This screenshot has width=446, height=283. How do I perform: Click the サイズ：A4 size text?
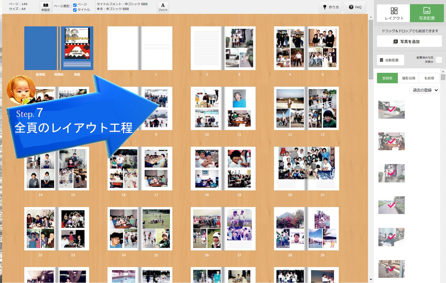pyautogui.click(x=17, y=9)
